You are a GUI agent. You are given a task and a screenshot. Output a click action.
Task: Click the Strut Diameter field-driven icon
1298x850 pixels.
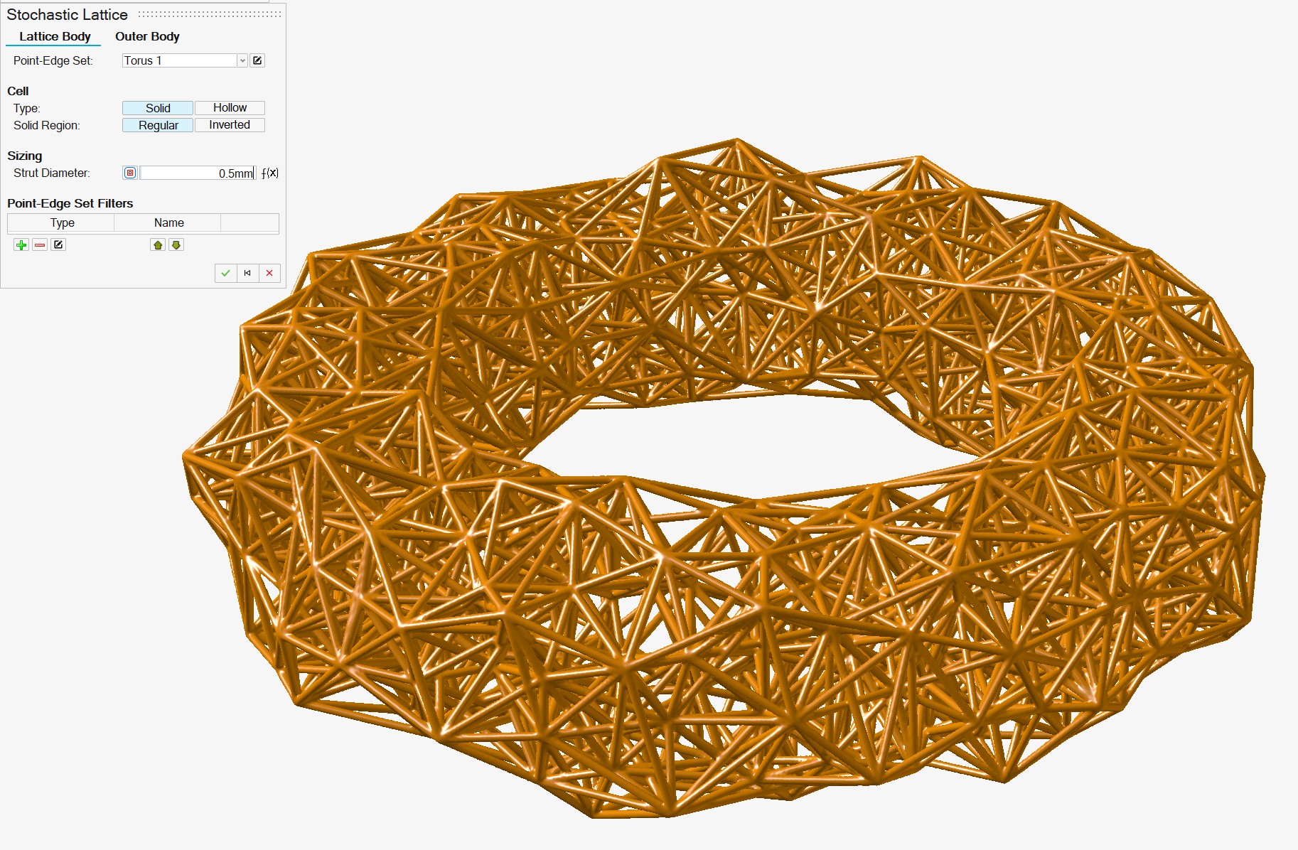[129, 173]
